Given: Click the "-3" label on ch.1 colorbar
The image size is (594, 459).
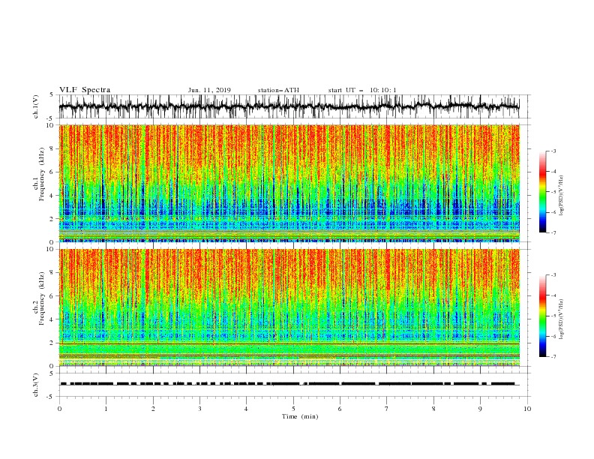Looking at the screenshot, I should (x=553, y=151).
